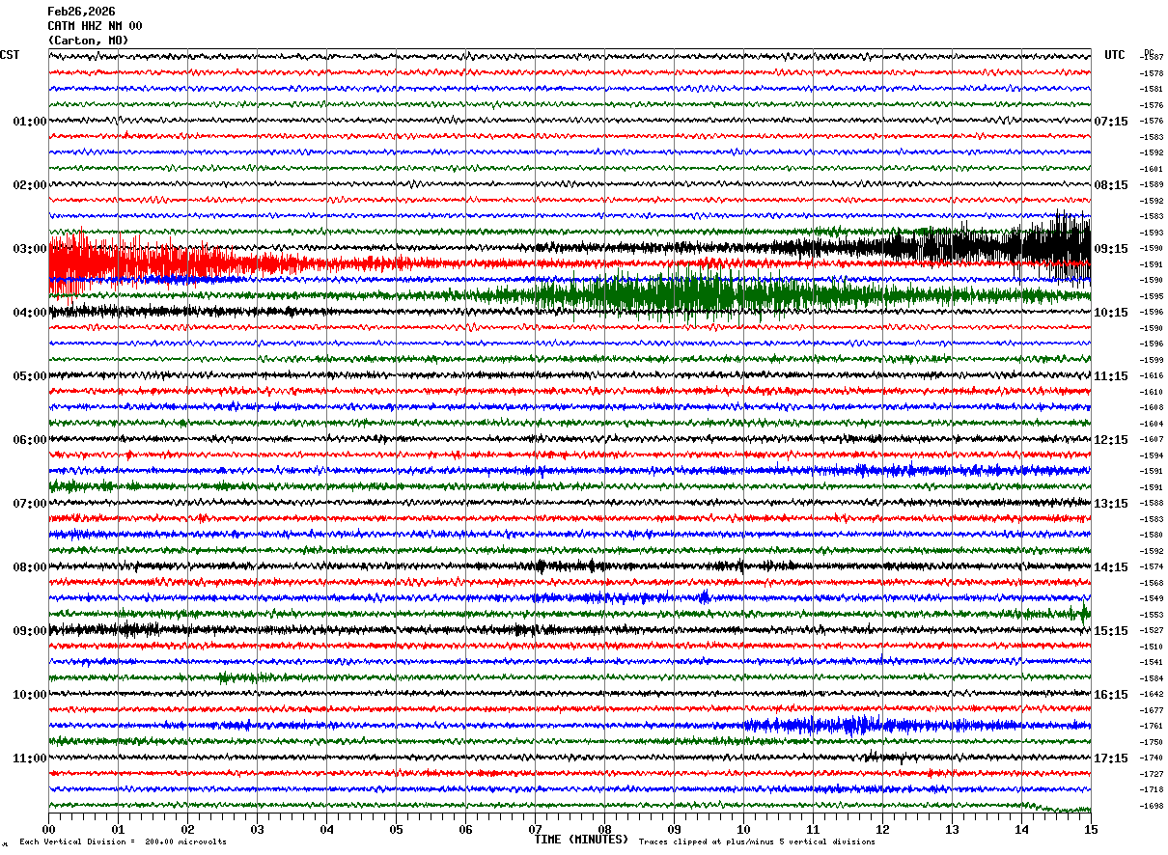Image resolution: width=1168 pixels, height=855 pixels.
Task: Click the DC offset value -1601
Action: click(1153, 169)
